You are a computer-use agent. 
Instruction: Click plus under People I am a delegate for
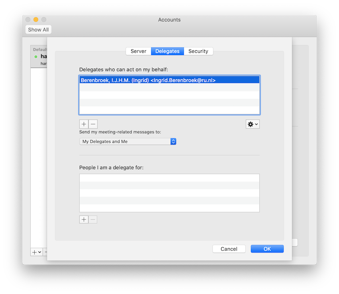point(84,219)
